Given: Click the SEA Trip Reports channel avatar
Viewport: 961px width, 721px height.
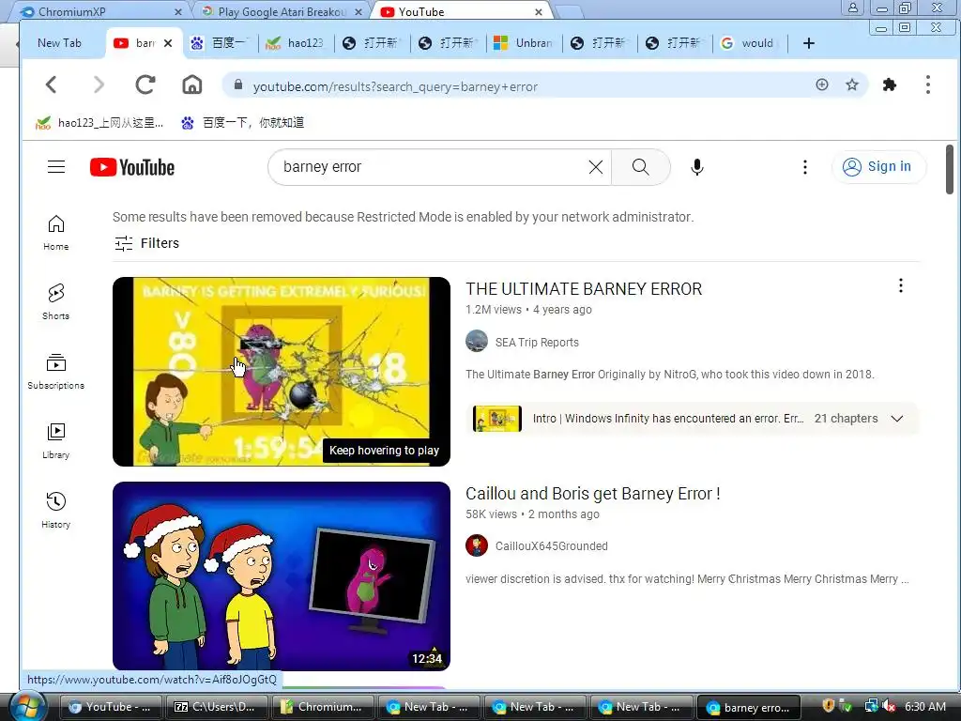Looking at the screenshot, I should [x=476, y=342].
